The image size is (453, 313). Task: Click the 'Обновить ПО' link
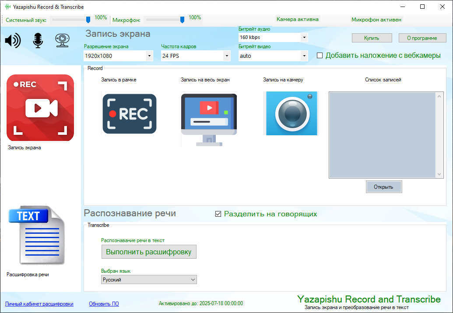coord(104,304)
